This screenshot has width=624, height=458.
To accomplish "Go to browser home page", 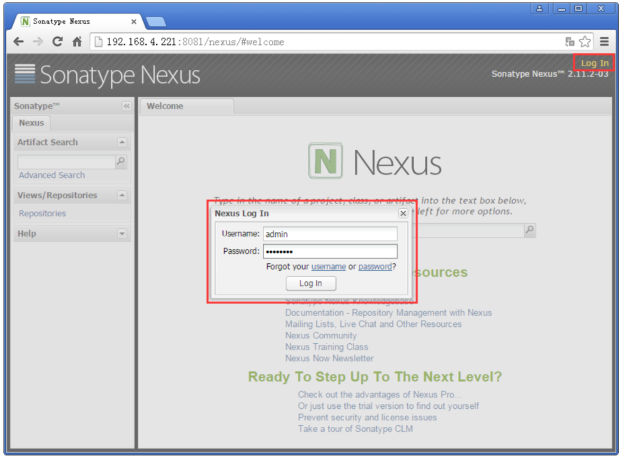I will (x=77, y=41).
